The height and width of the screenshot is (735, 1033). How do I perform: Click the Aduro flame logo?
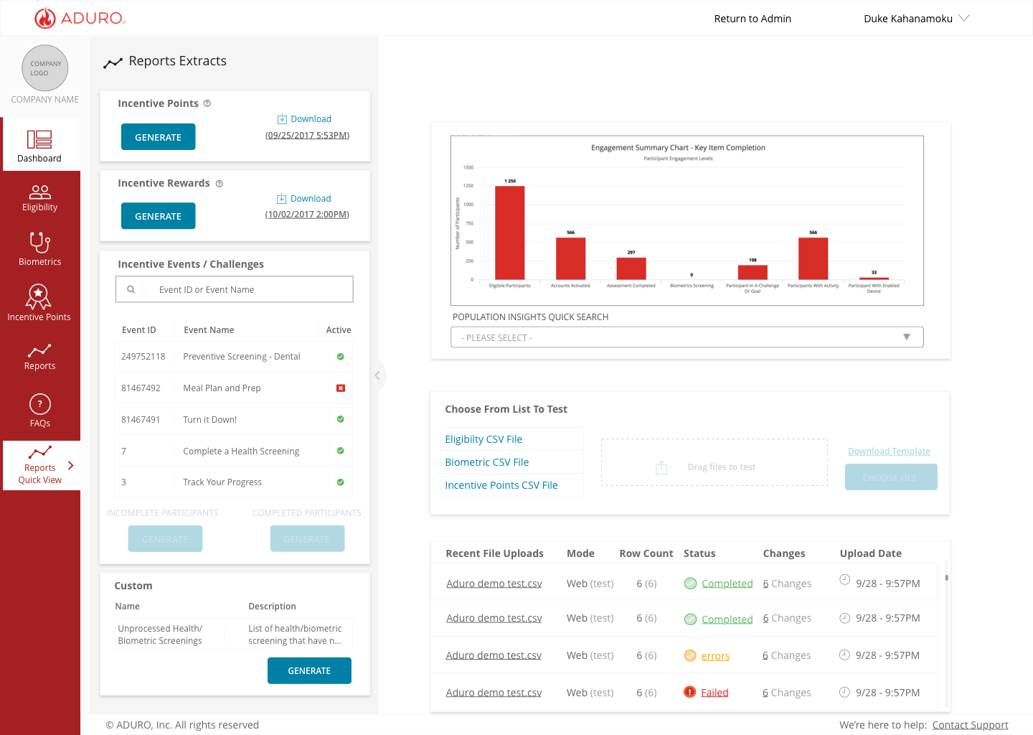pyautogui.click(x=45, y=18)
